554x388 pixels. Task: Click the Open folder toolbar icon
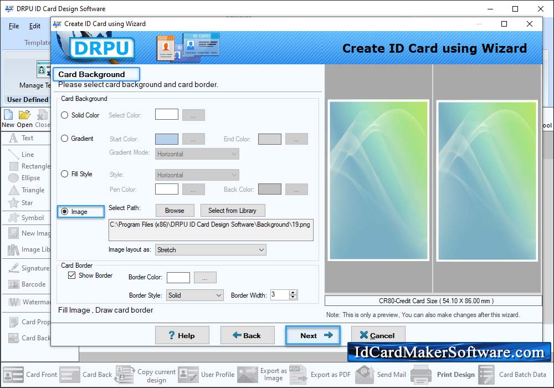[25, 119]
